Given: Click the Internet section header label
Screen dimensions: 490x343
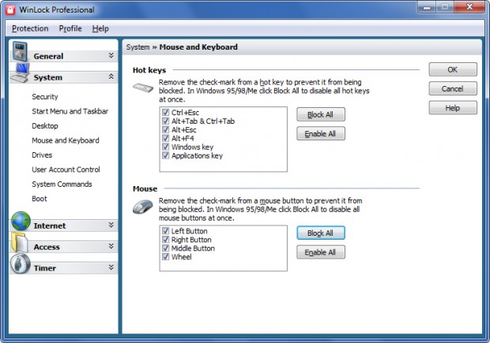Looking at the screenshot, I should (50, 226).
